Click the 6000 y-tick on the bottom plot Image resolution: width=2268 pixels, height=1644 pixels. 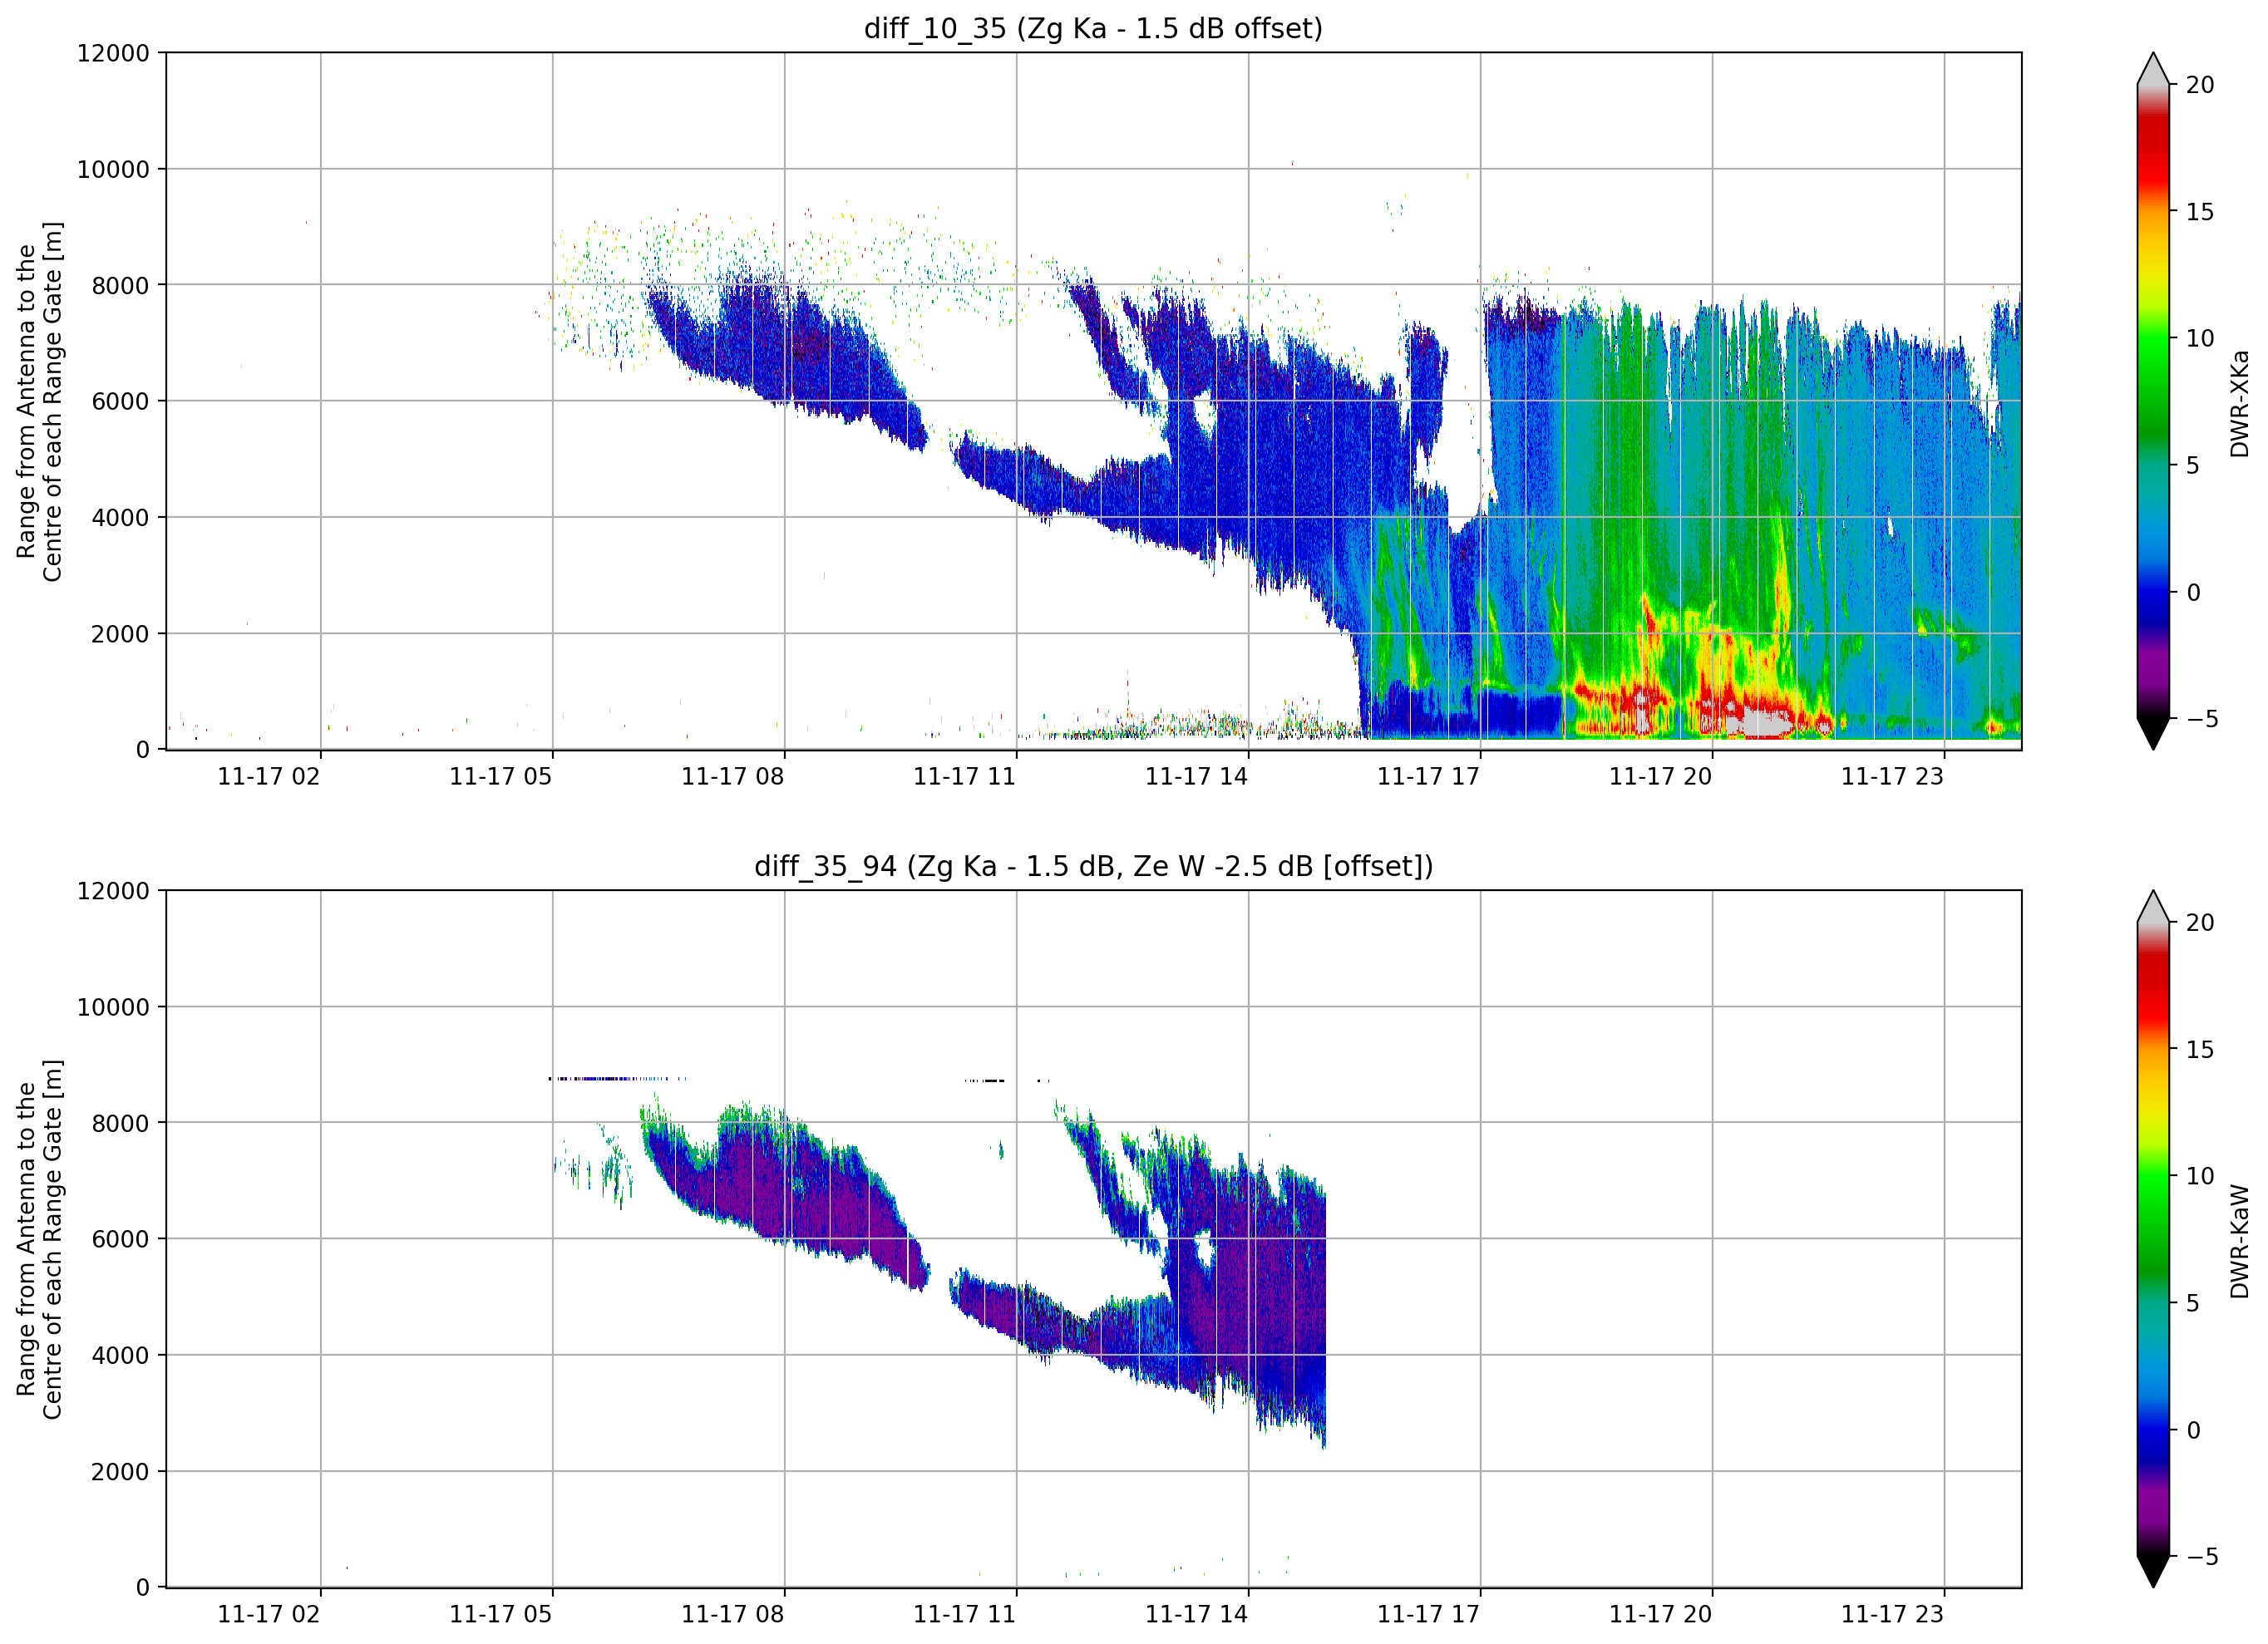coord(120,1239)
